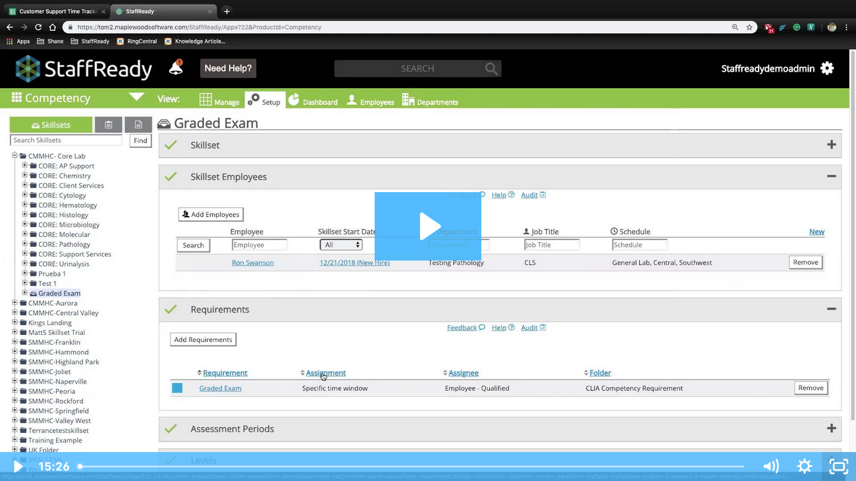The height and width of the screenshot is (481, 856).
Task: Click the Add Employees button
Action: (211, 215)
